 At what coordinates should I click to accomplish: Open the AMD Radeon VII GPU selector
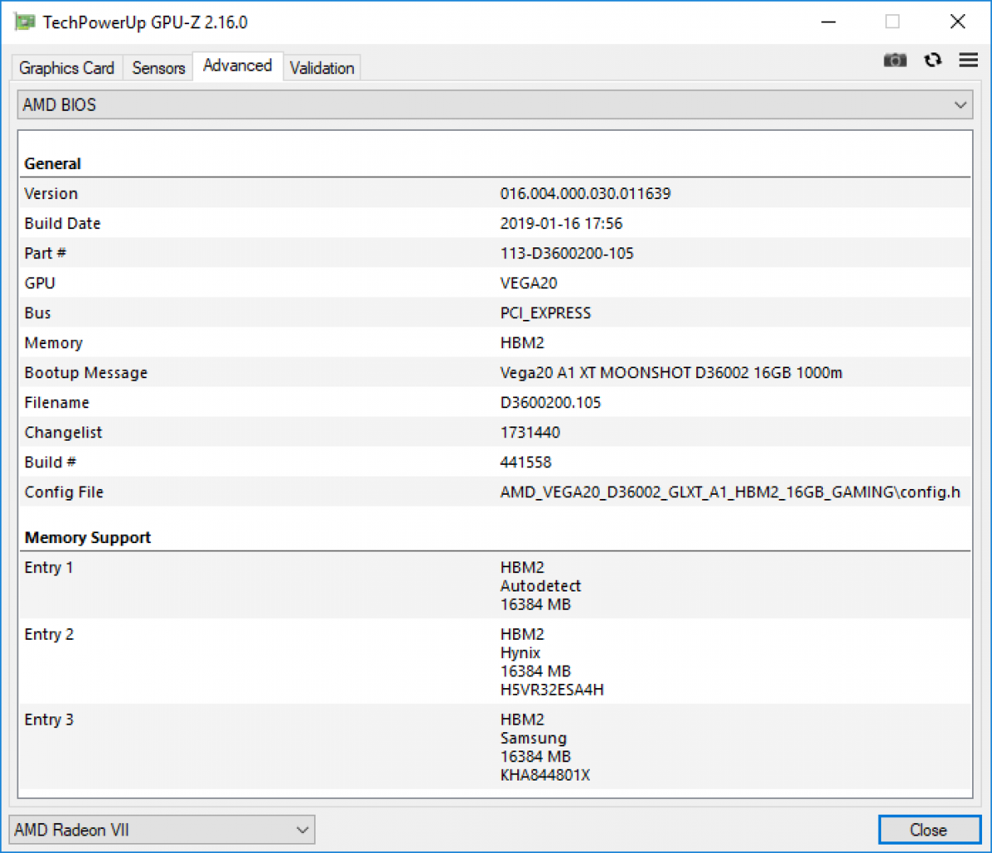(162, 830)
